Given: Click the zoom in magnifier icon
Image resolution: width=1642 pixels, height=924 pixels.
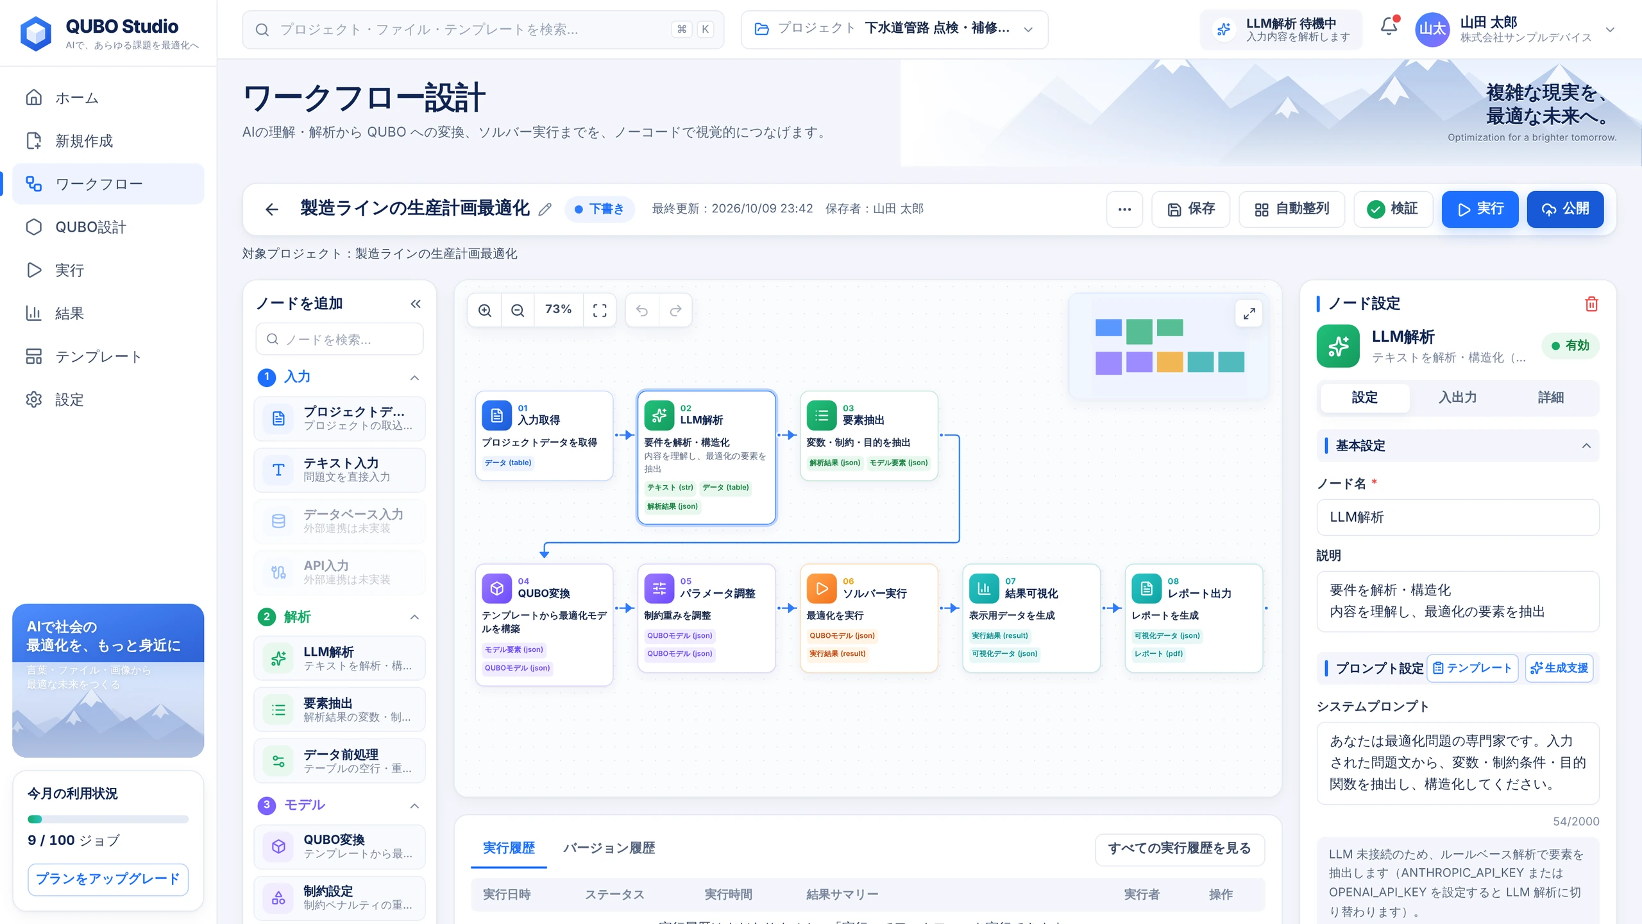Looking at the screenshot, I should [485, 311].
